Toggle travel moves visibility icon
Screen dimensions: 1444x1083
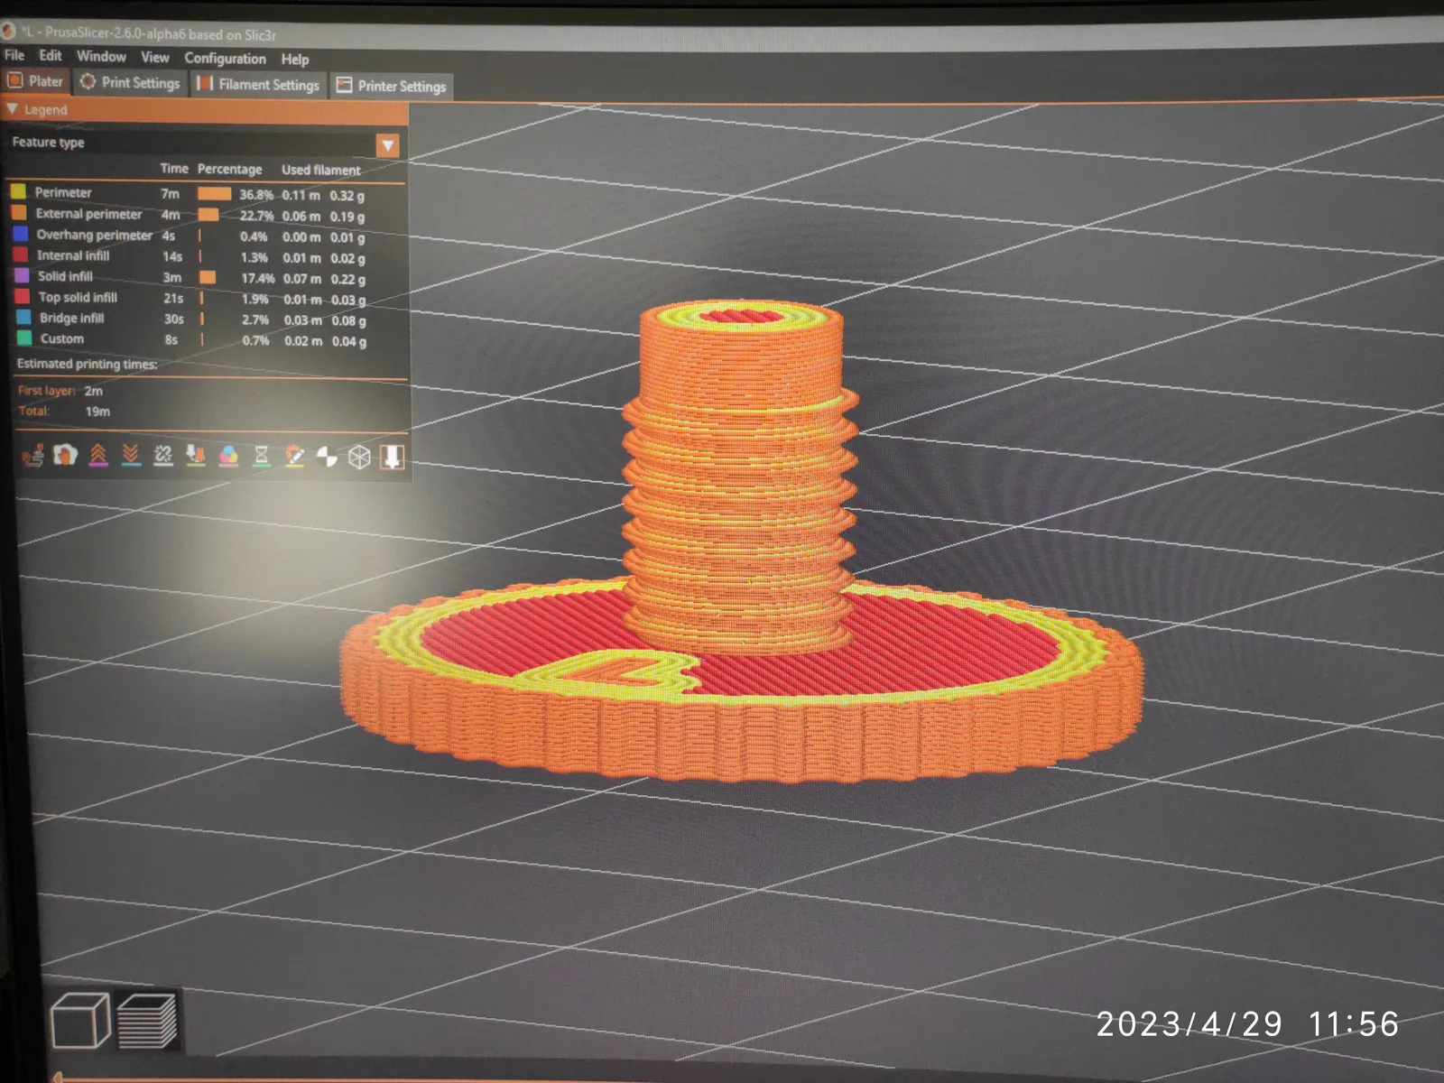32,455
